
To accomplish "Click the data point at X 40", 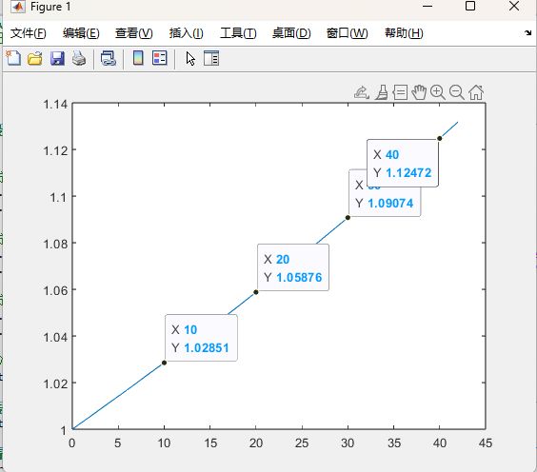I will tap(439, 138).
